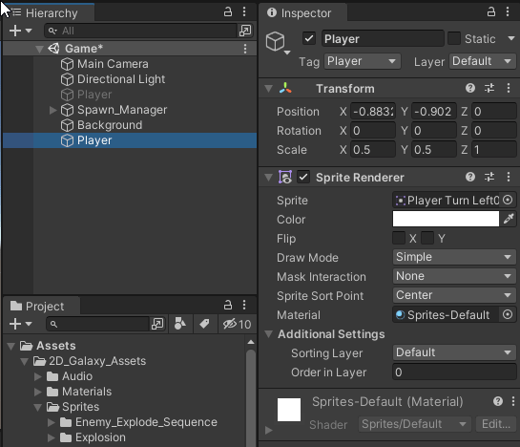Open the Sprite object picker circle
This screenshot has height=447, width=520.
click(x=508, y=200)
